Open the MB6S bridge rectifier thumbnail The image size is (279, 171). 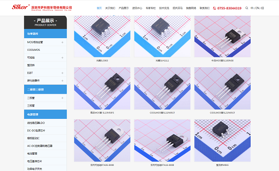(222, 141)
